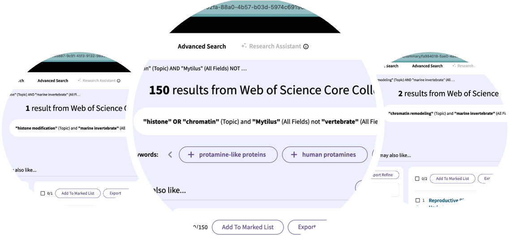Click the sparkle icon before center Research Assistant
Screen dimensions: 511x236
244,46
